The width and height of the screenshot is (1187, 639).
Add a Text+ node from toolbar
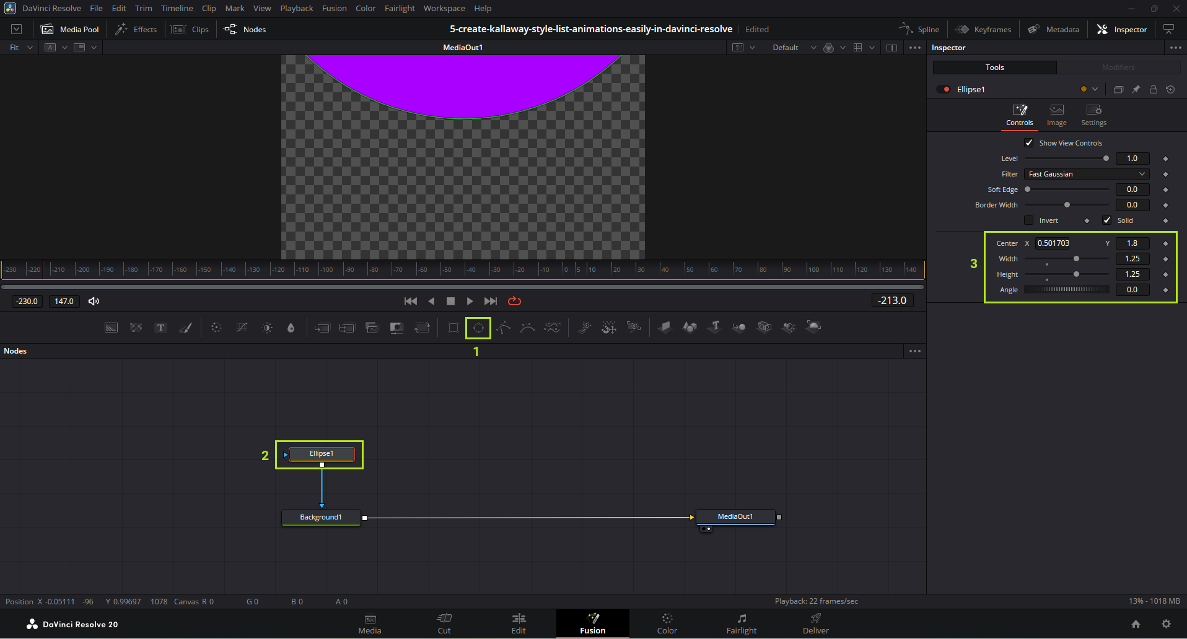pos(160,328)
